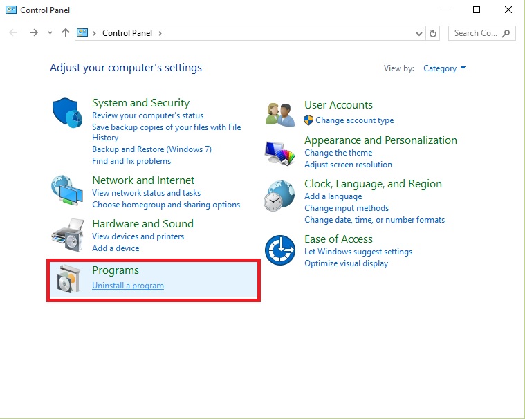The image size is (525, 419).
Task: Open the User Accounts people icon
Action: pyautogui.click(x=280, y=115)
